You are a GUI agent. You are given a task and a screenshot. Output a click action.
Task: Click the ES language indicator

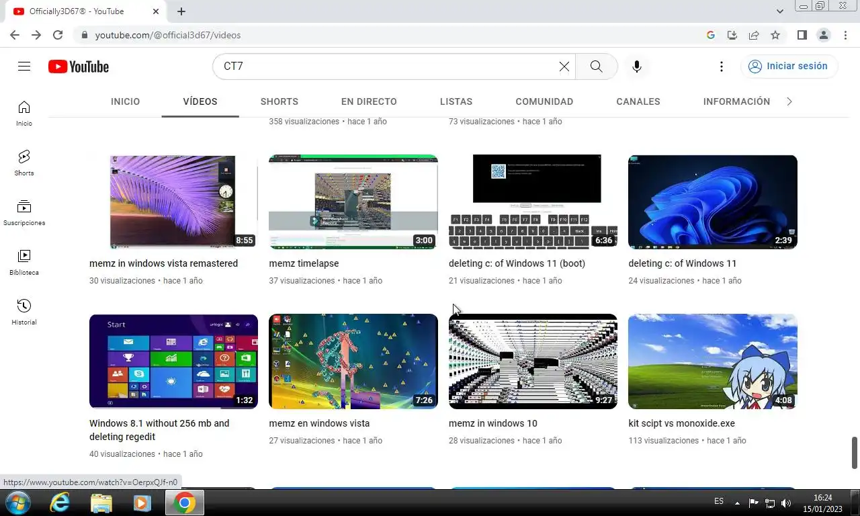(719, 501)
